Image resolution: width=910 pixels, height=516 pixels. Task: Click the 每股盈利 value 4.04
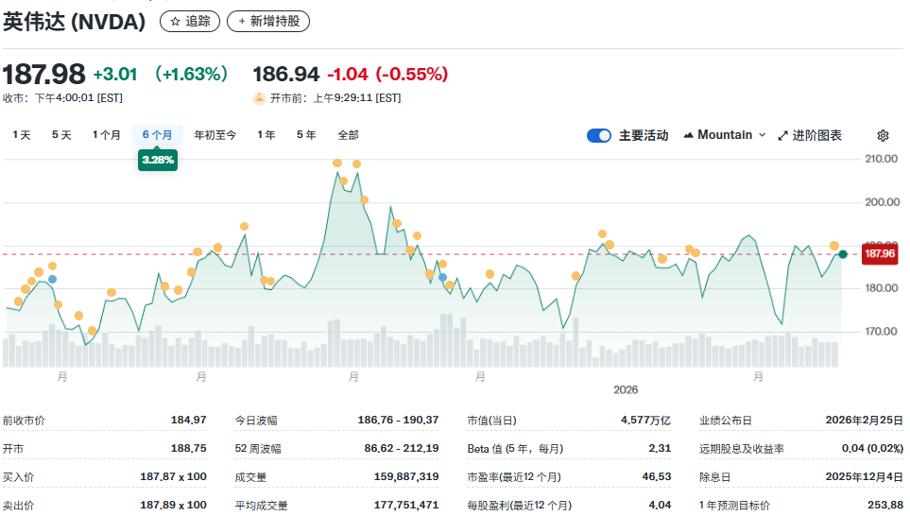click(x=660, y=505)
